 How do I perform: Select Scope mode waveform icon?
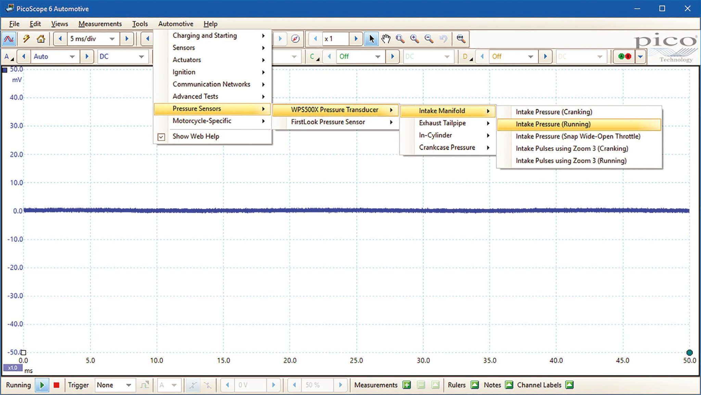point(9,39)
